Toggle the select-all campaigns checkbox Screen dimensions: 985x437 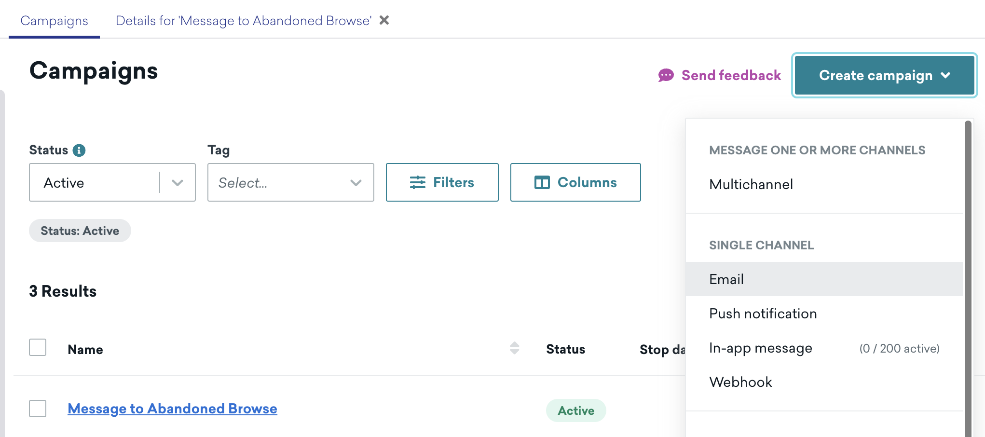tap(38, 347)
